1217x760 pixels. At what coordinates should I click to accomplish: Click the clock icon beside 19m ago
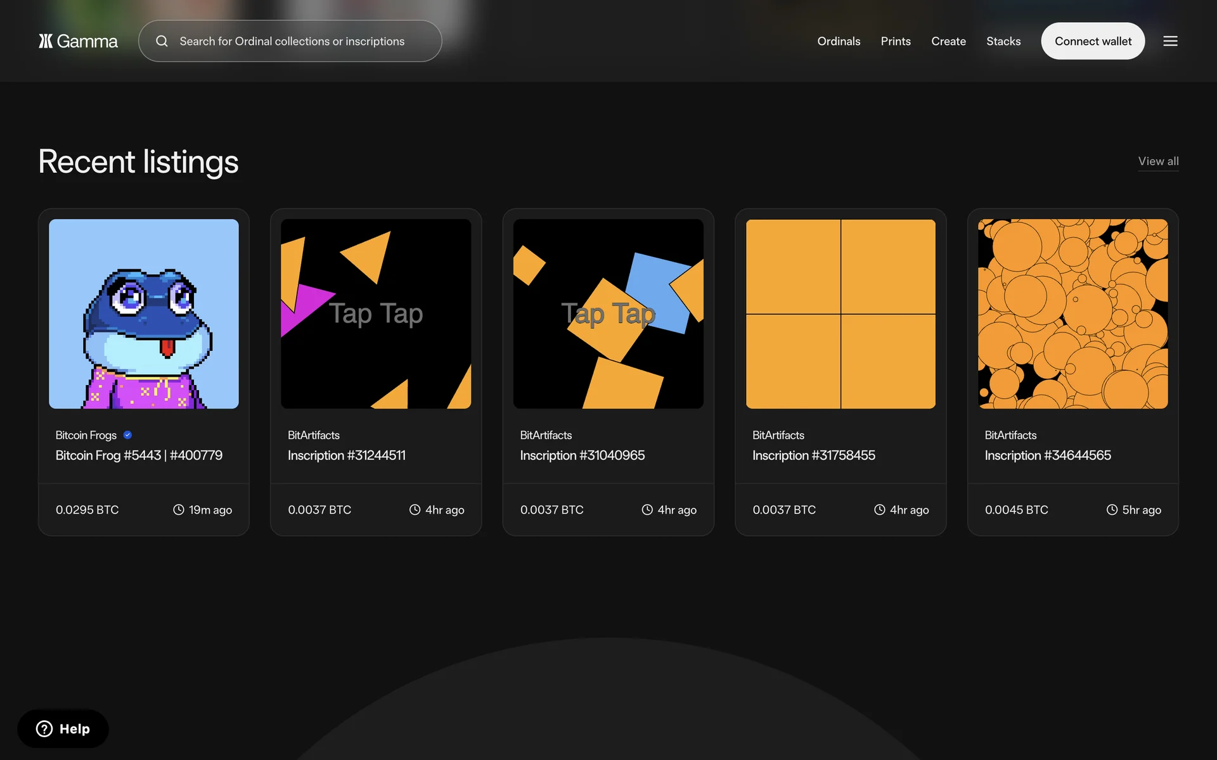click(x=179, y=510)
